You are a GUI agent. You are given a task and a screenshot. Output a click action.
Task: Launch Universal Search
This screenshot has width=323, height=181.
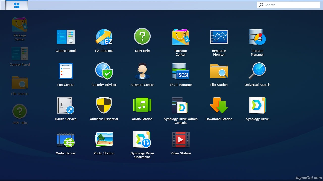tap(257, 71)
